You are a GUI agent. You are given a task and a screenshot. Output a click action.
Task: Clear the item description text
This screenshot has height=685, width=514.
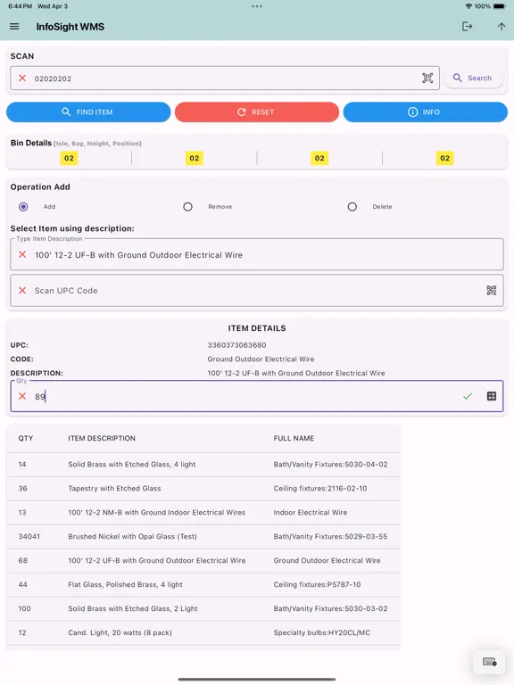point(22,255)
